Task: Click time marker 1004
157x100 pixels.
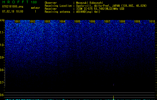Action: (x=62, y=21)
